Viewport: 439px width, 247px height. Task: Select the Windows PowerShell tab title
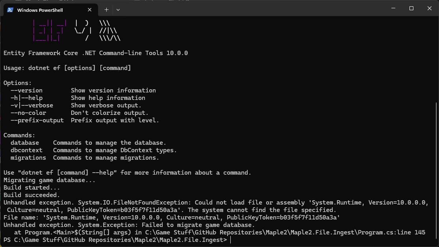tap(40, 10)
